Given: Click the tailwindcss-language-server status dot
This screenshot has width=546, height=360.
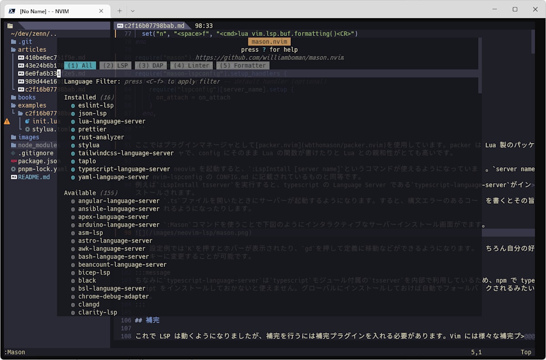Looking at the screenshot, I should click(x=73, y=153).
